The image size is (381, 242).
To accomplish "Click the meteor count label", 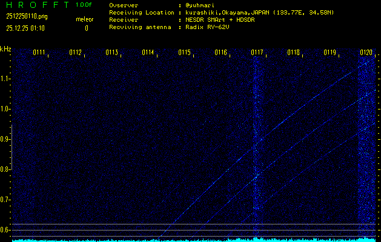I will (85, 19).
